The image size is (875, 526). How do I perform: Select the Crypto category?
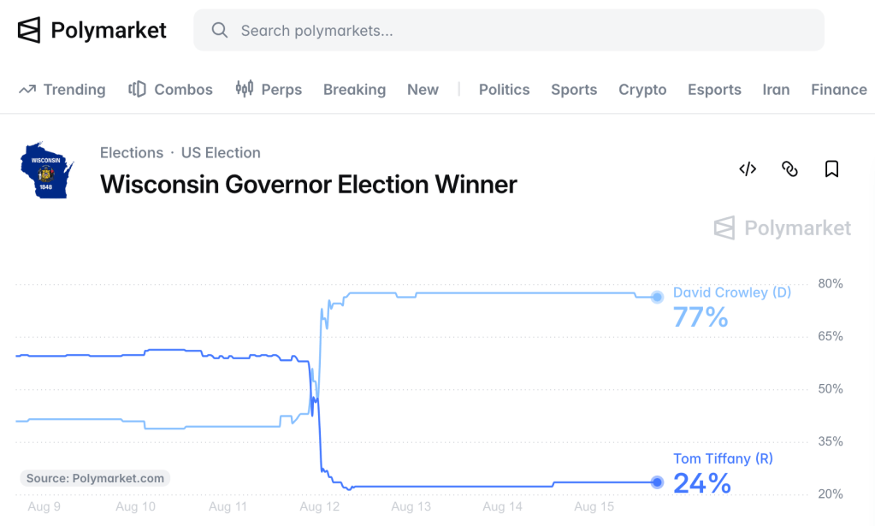tap(642, 90)
